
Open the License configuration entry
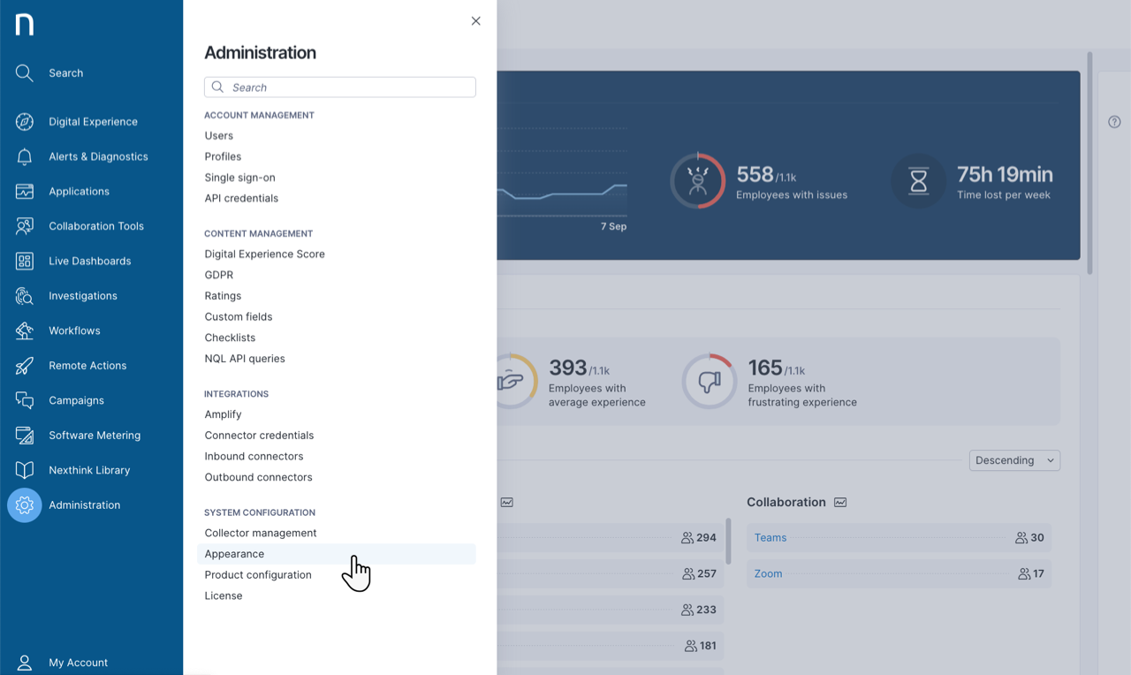224,595
